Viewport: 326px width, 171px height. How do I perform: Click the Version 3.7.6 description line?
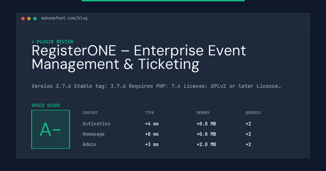156,86
